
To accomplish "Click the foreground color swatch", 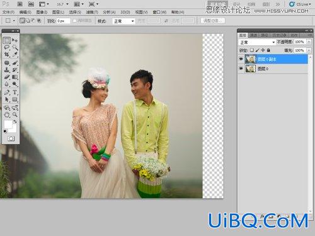I will 8,125.
